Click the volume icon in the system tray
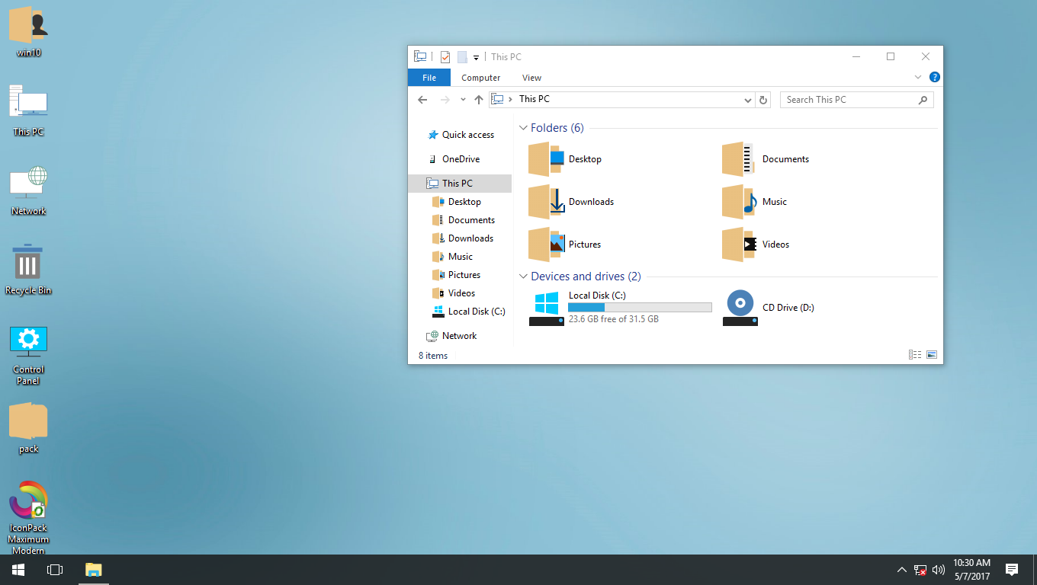The width and height of the screenshot is (1037, 585). [939, 569]
